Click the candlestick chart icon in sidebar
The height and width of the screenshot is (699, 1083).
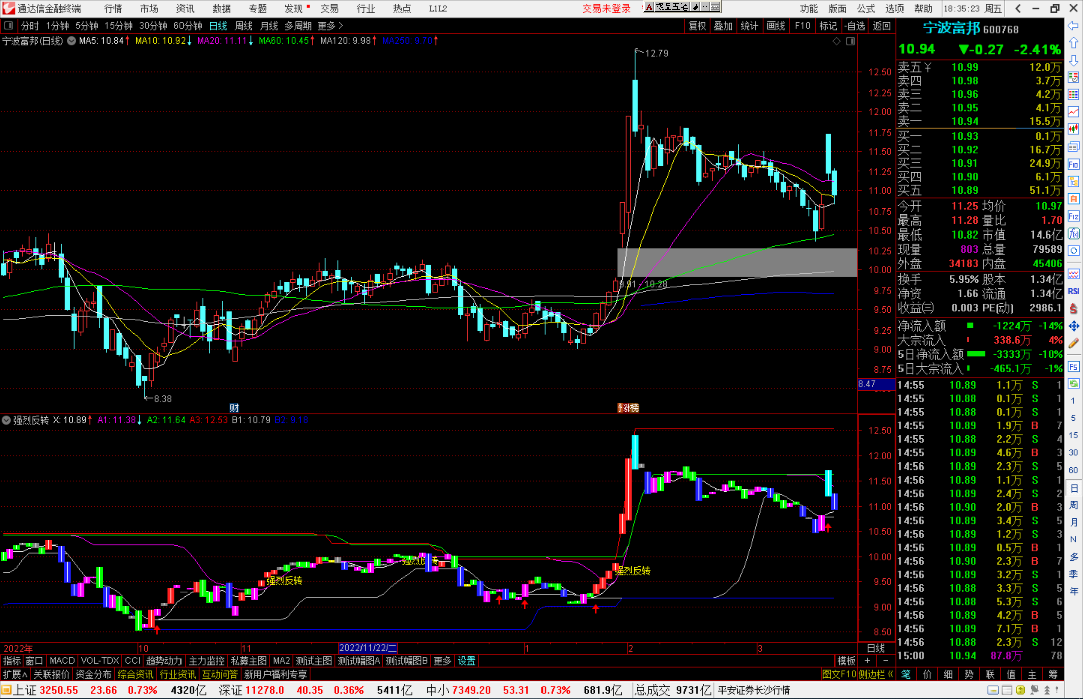click(1073, 129)
